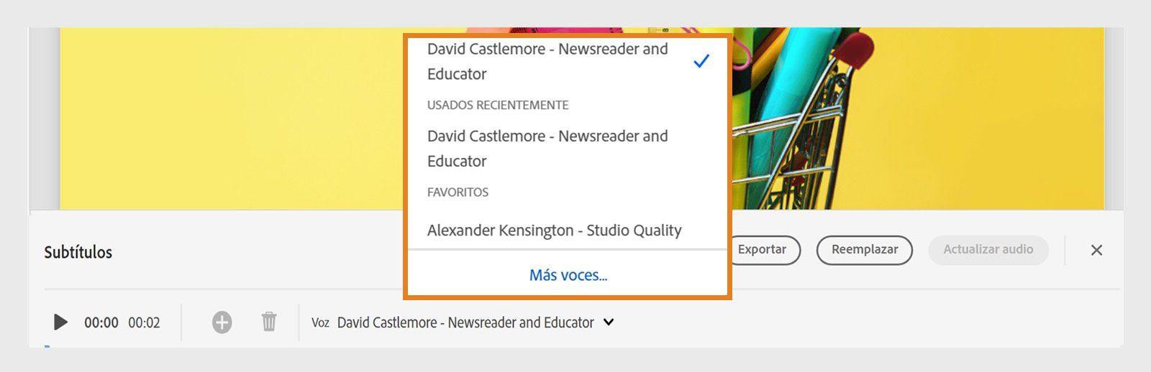This screenshot has height=372, width=1151.
Task: Click the Actualizar audio button
Action: click(x=988, y=250)
